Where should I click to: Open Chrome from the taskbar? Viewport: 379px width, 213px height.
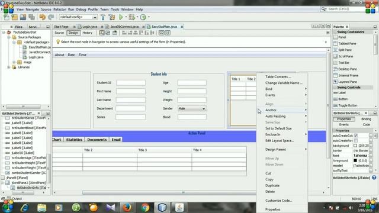(145, 208)
